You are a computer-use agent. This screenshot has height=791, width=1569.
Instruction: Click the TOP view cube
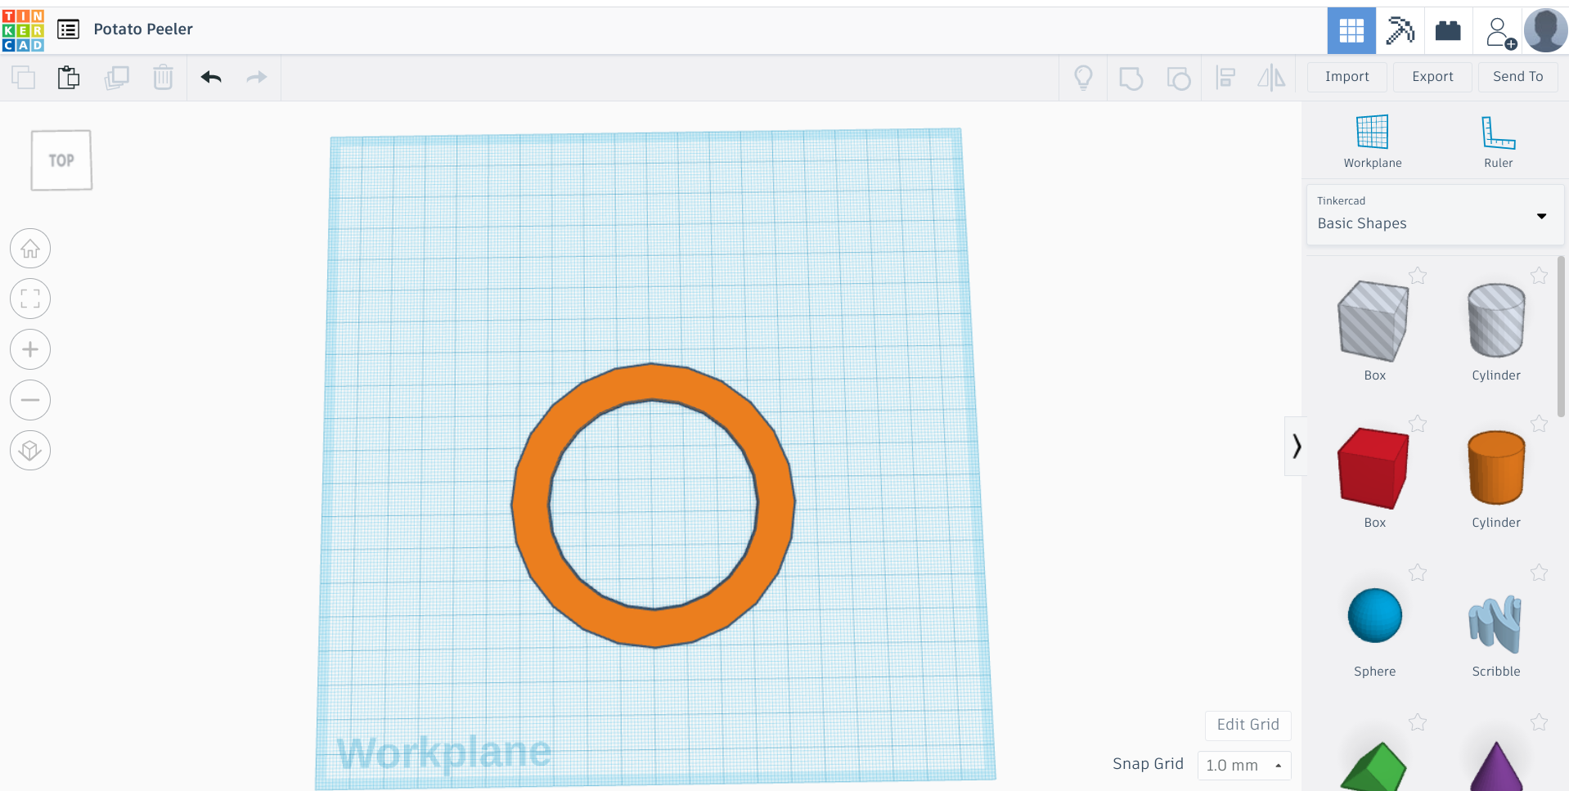click(61, 160)
